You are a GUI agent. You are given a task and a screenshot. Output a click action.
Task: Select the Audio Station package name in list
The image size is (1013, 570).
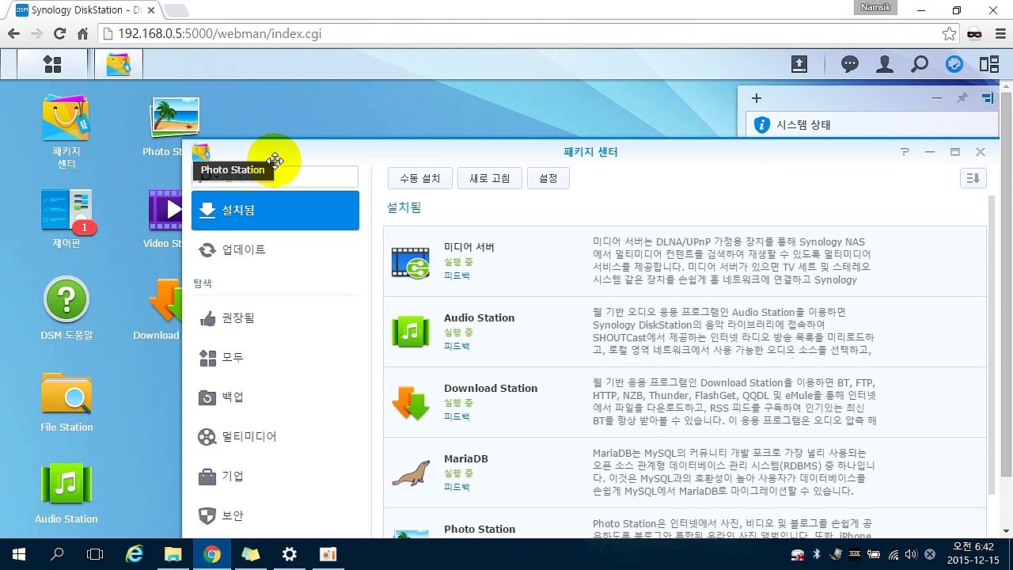click(x=479, y=317)
